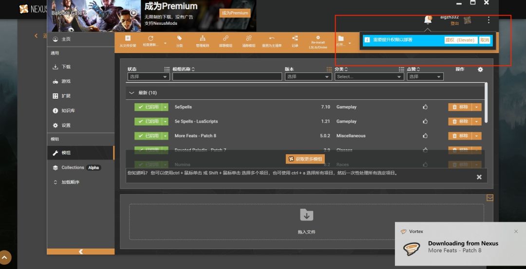Open the notifications bell icon
Image resolution: width=526 pixels, height=269 pixels.
(x=428, y=20)
